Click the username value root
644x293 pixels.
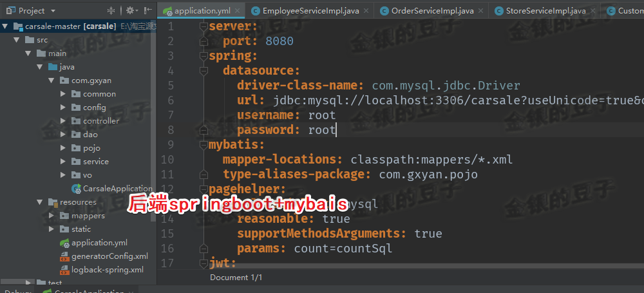point(322,115)
